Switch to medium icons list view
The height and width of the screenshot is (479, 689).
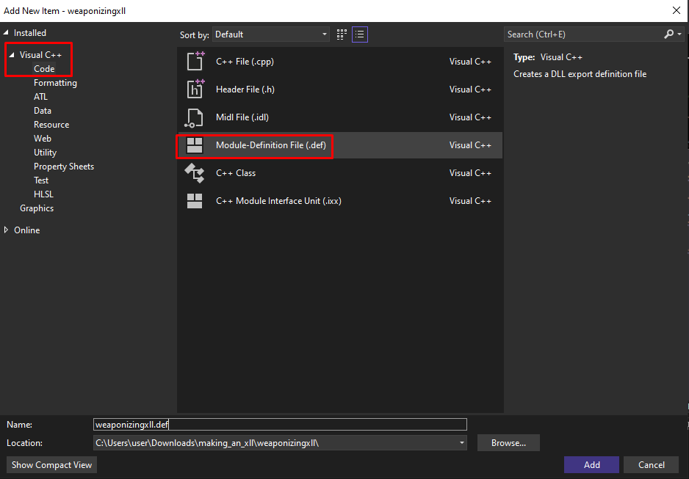360,34
